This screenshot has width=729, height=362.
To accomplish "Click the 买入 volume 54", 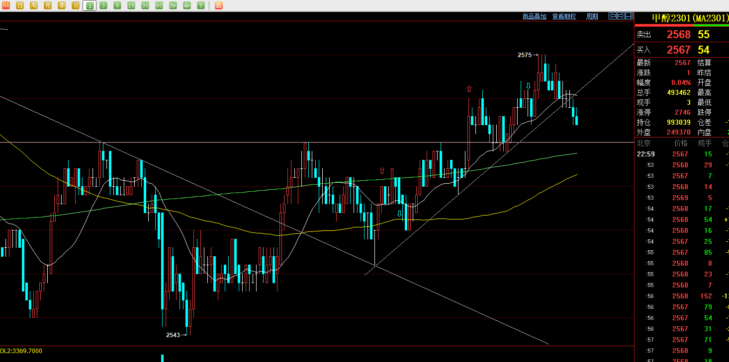I will [704, 50].
